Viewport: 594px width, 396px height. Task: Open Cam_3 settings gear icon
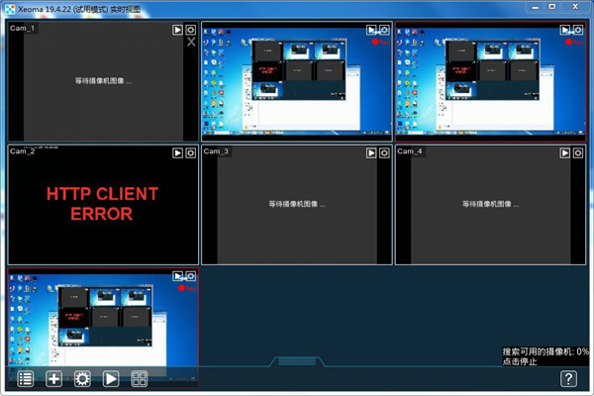pyautogui.click(x=385, y=153)
